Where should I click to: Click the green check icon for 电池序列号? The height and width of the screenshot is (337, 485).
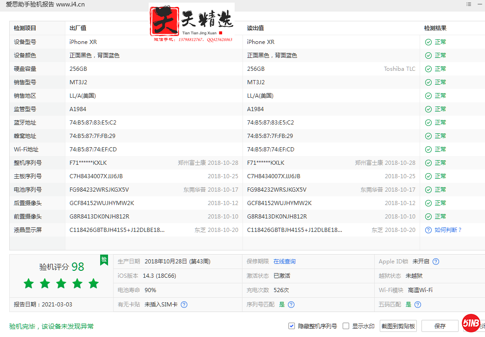click(x=428, y=190)
